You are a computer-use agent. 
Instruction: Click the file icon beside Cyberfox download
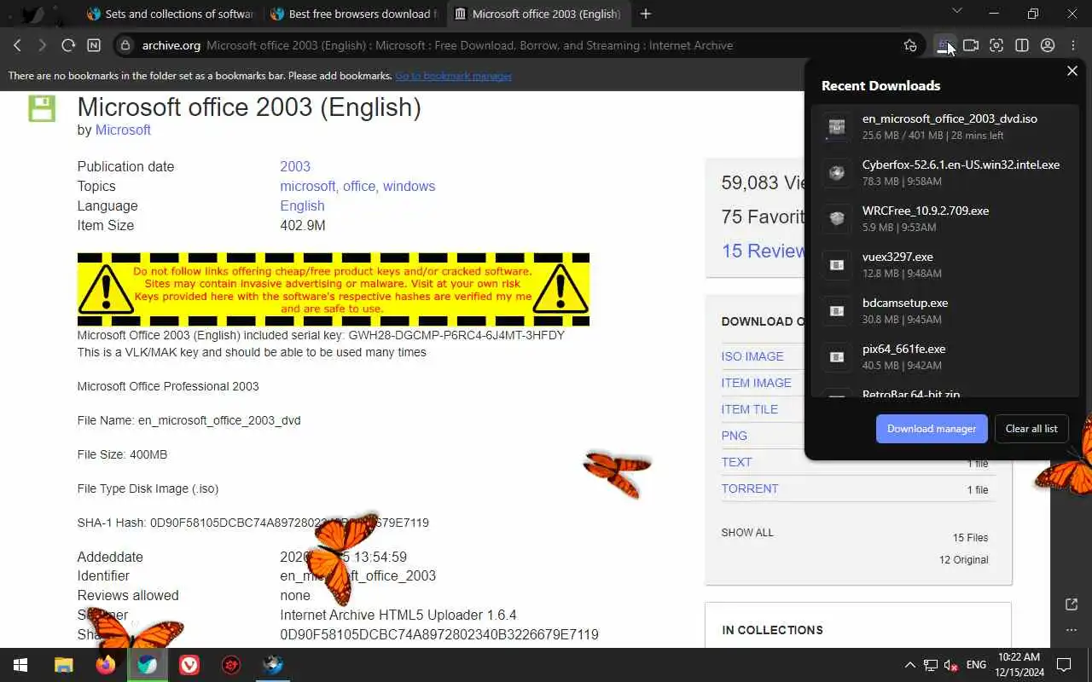tap(837, 173)
